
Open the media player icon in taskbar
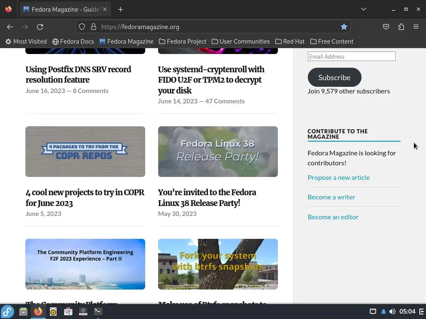83,312
